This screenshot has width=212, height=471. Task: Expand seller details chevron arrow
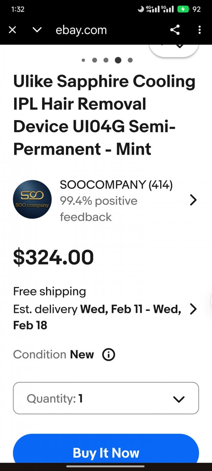[x=193, y=200]
